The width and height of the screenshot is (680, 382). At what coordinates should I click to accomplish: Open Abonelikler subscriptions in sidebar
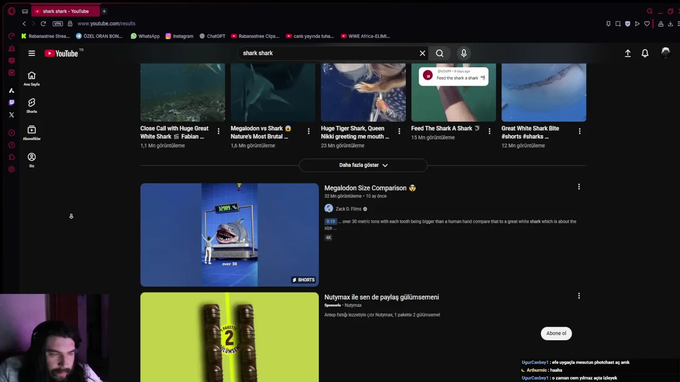tap(31, 133)
